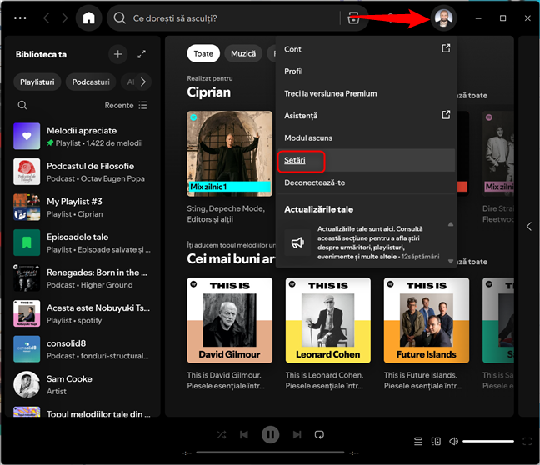The height and width of the screenshot is (465, 540).
Task: Click the Home button
Action: pos(88,17)
